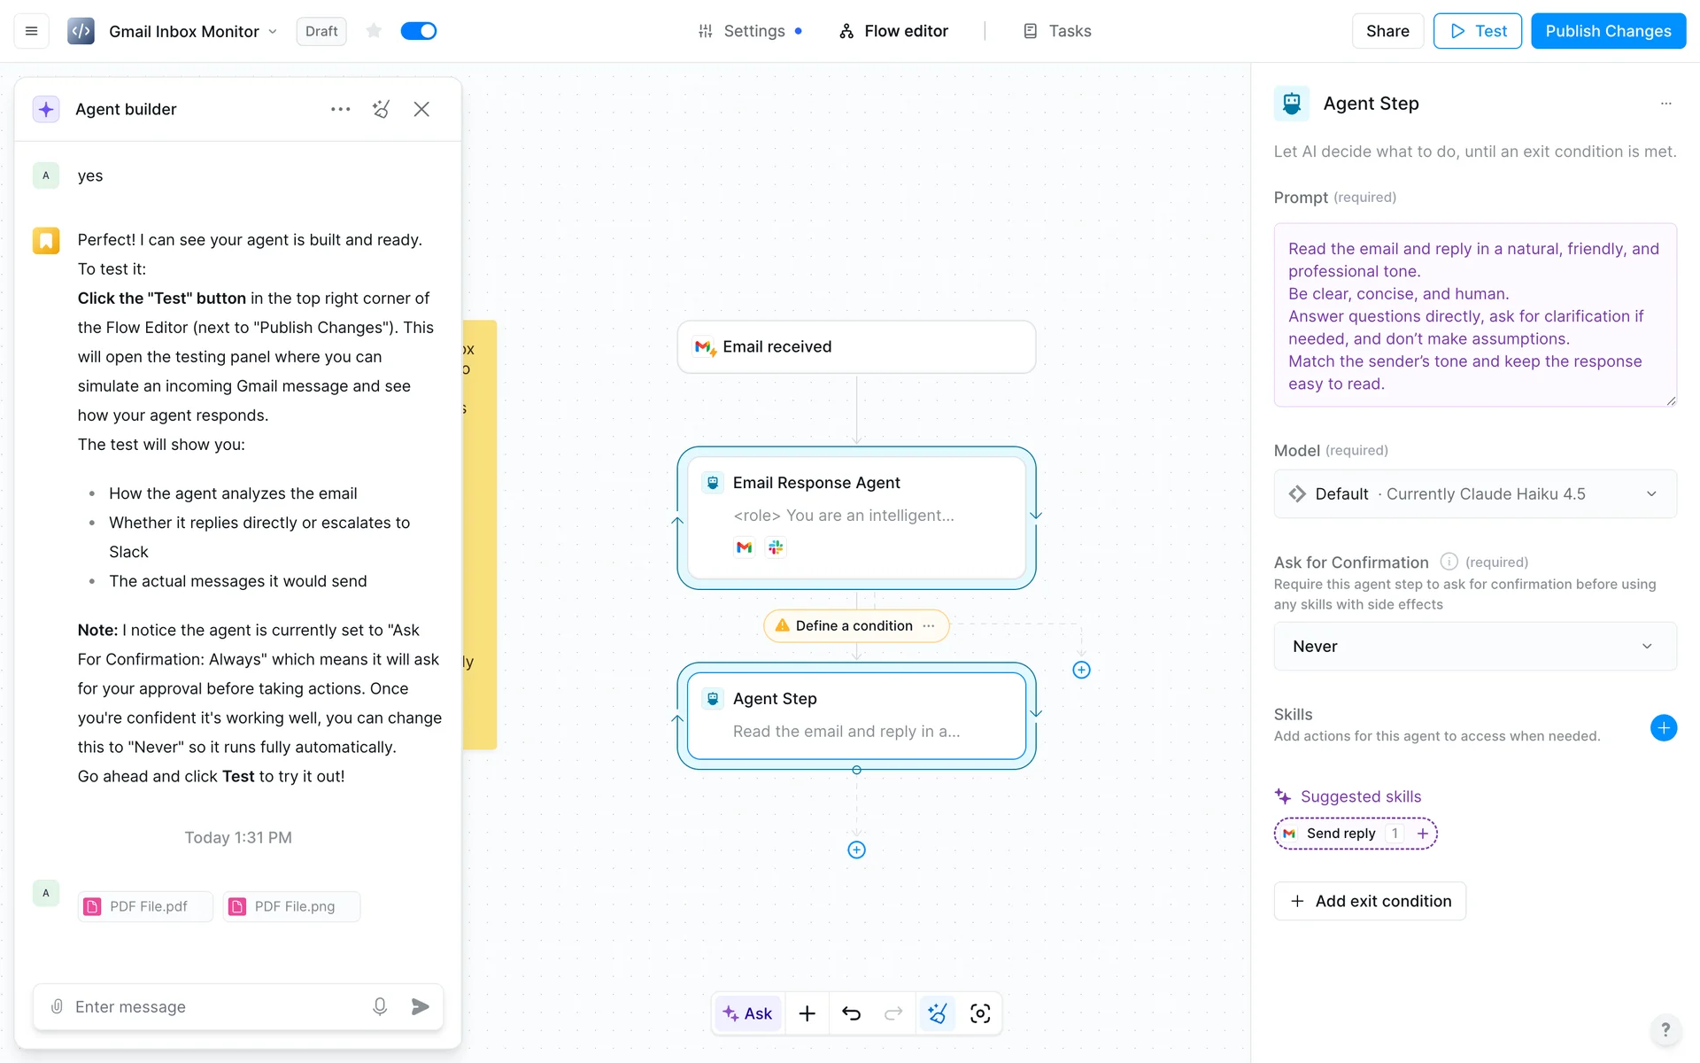Click the fit-to-view focus icon
The height and width of the screenshot is (1063, 1700).
[x=980, y=1013]
